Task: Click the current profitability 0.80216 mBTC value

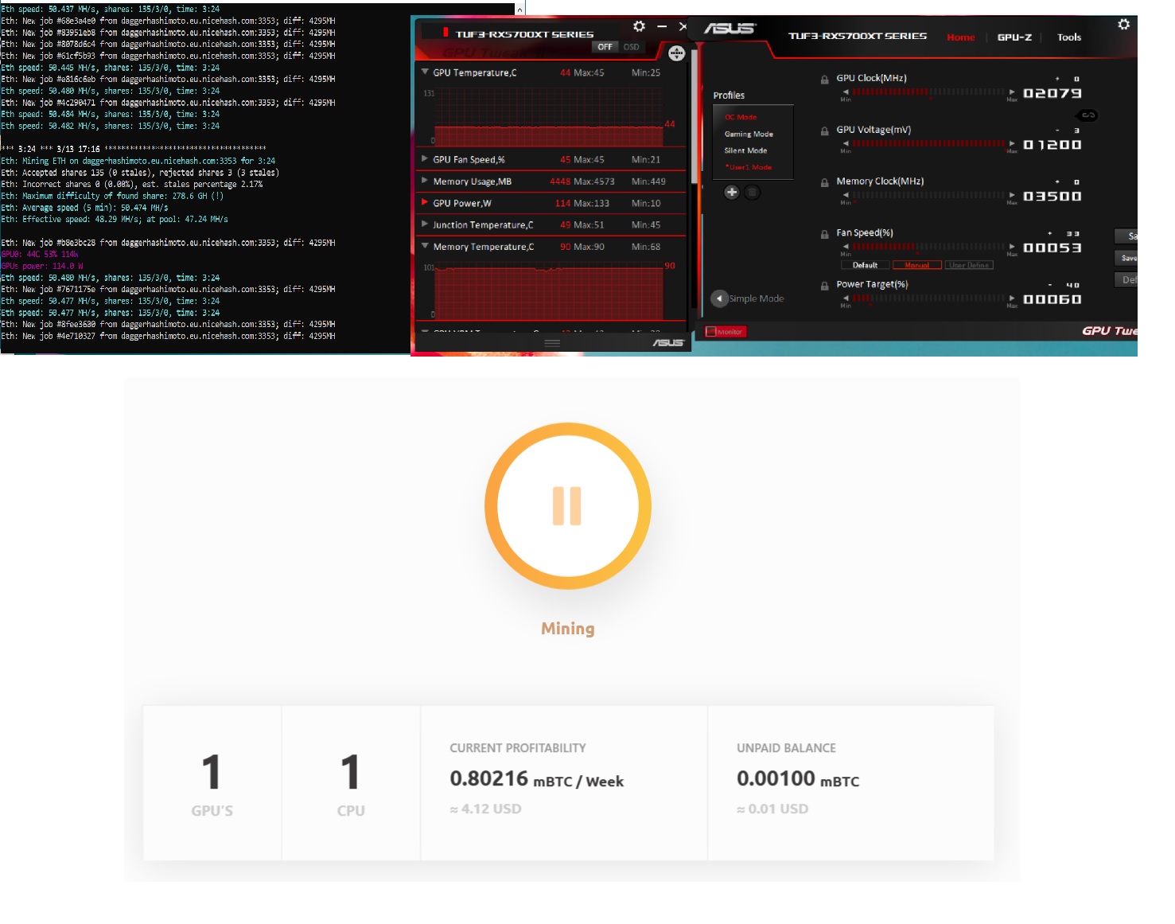Action: pyautogui.click(x=536, y=778)
